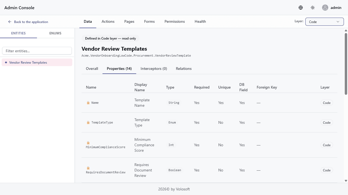Click the Defined in Code layer read-only badge

(x=110, y=38)
